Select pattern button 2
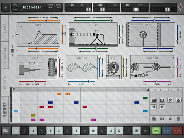Viewport: 184px width, 138px height. coord(24,131)
